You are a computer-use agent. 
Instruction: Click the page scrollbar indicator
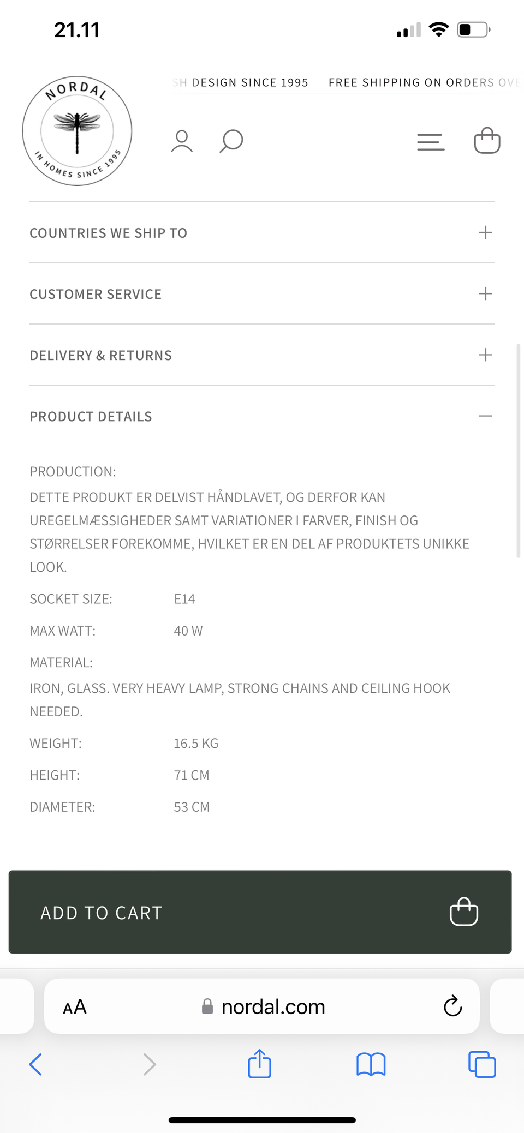(518, 451)
